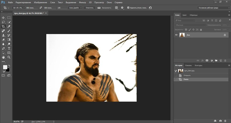Select the Lasso tool
Screen dimensions: 231x123
pyautogui.click(x=3, y=22)
